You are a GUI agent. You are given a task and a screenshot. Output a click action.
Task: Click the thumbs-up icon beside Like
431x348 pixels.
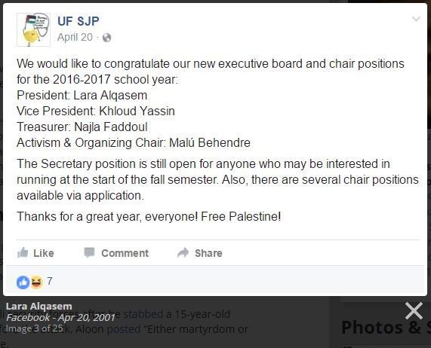tap(23, 253)
